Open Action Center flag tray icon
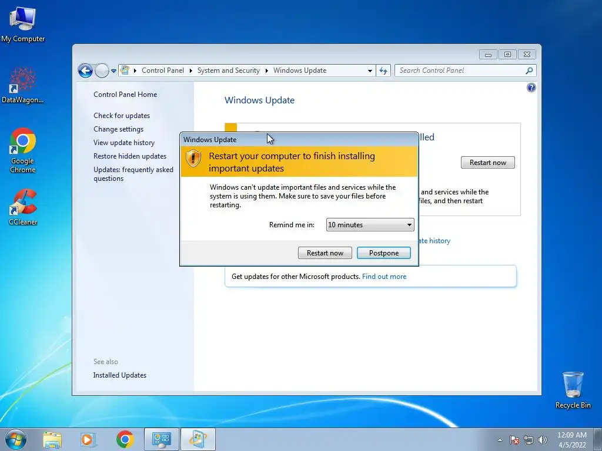 [514, 440]
